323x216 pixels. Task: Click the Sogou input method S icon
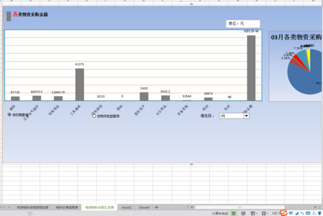pos(283,213)
